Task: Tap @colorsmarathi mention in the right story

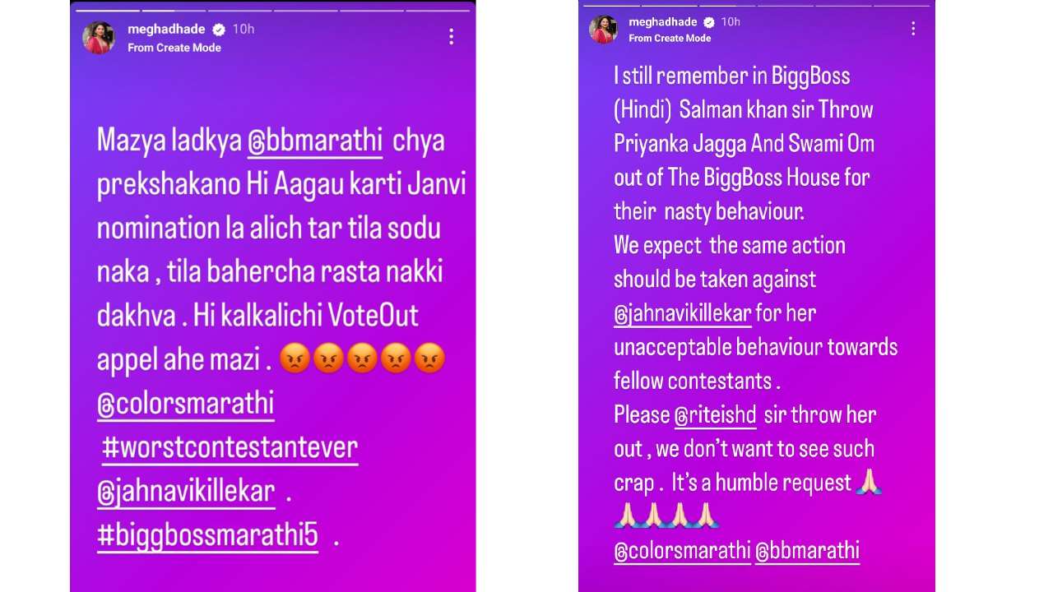Action: coord(683,551)
